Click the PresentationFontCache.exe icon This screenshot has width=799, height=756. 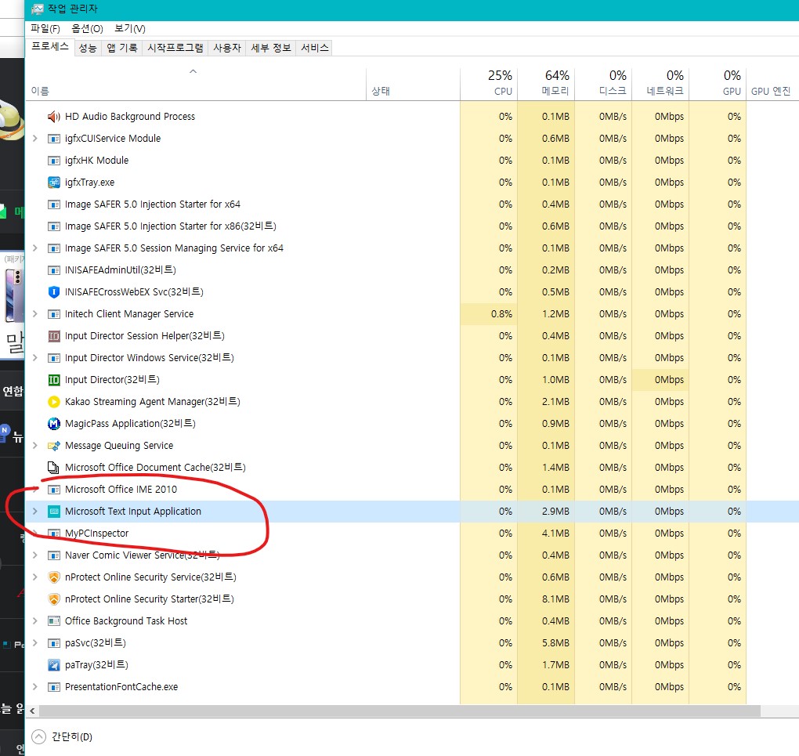(x=53, y=687)
